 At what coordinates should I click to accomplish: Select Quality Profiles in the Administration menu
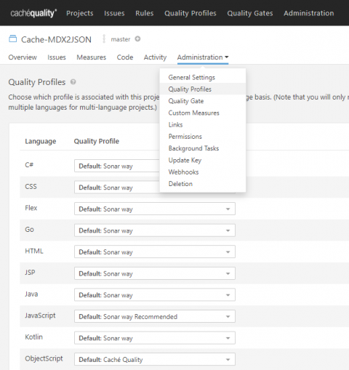point(203,89)
